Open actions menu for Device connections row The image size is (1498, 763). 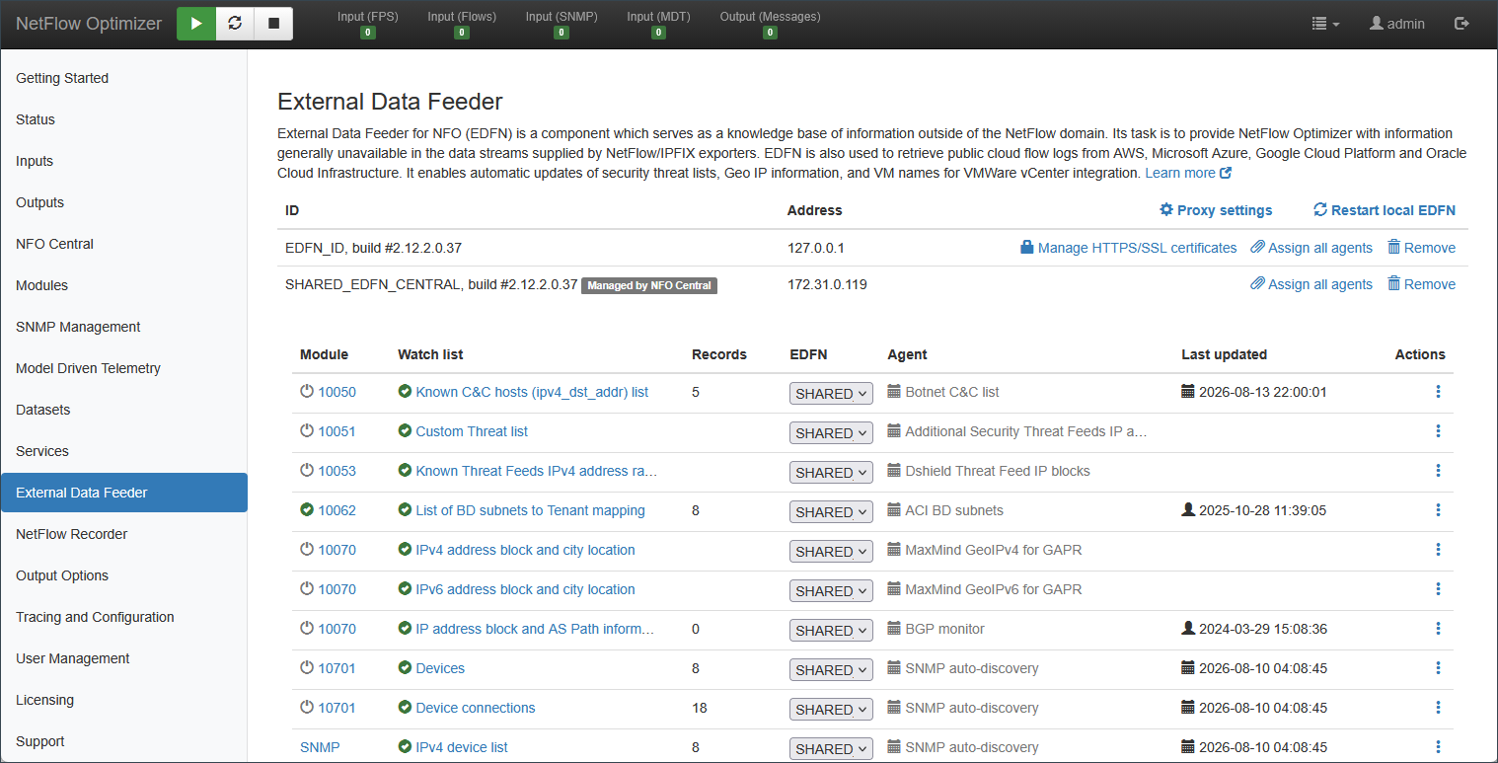tap(1438, 708)
